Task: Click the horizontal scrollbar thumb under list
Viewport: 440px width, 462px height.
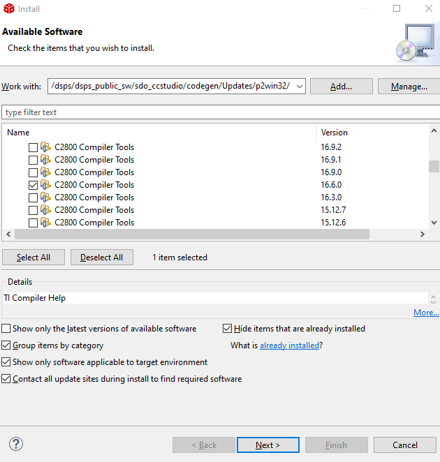Action: [192, 234]
